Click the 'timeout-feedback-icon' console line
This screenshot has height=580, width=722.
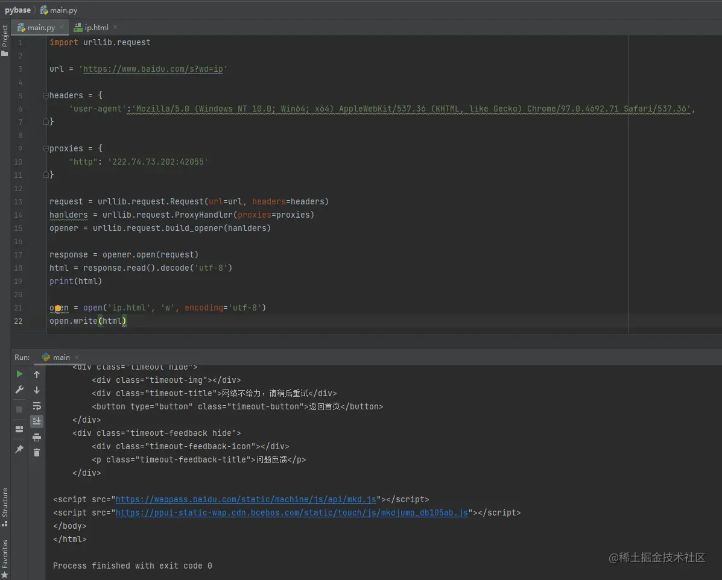[190, 447]
